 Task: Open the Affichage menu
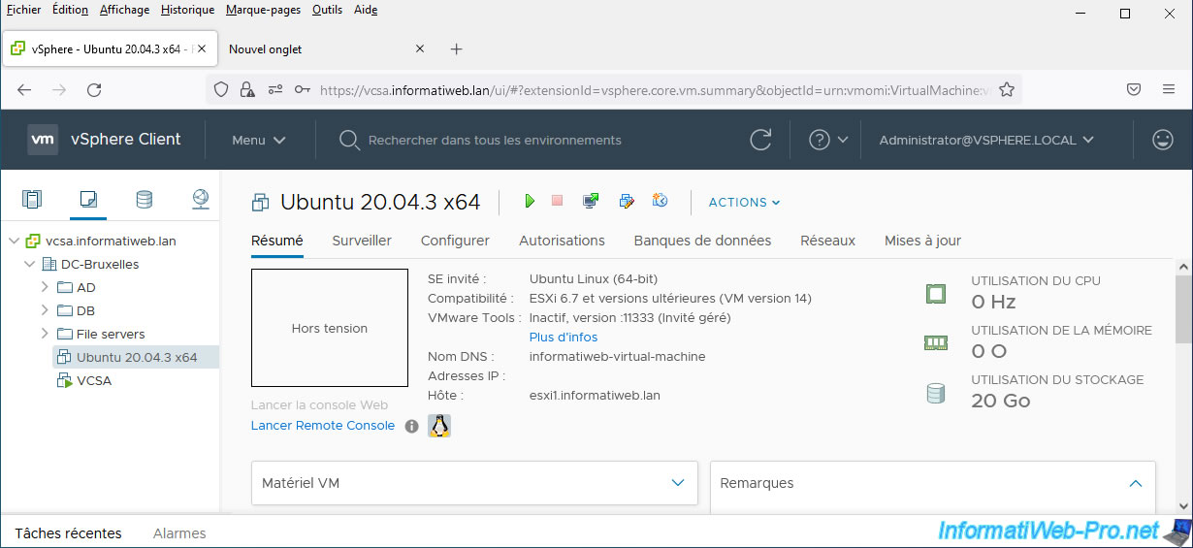(x=125, y=10)
